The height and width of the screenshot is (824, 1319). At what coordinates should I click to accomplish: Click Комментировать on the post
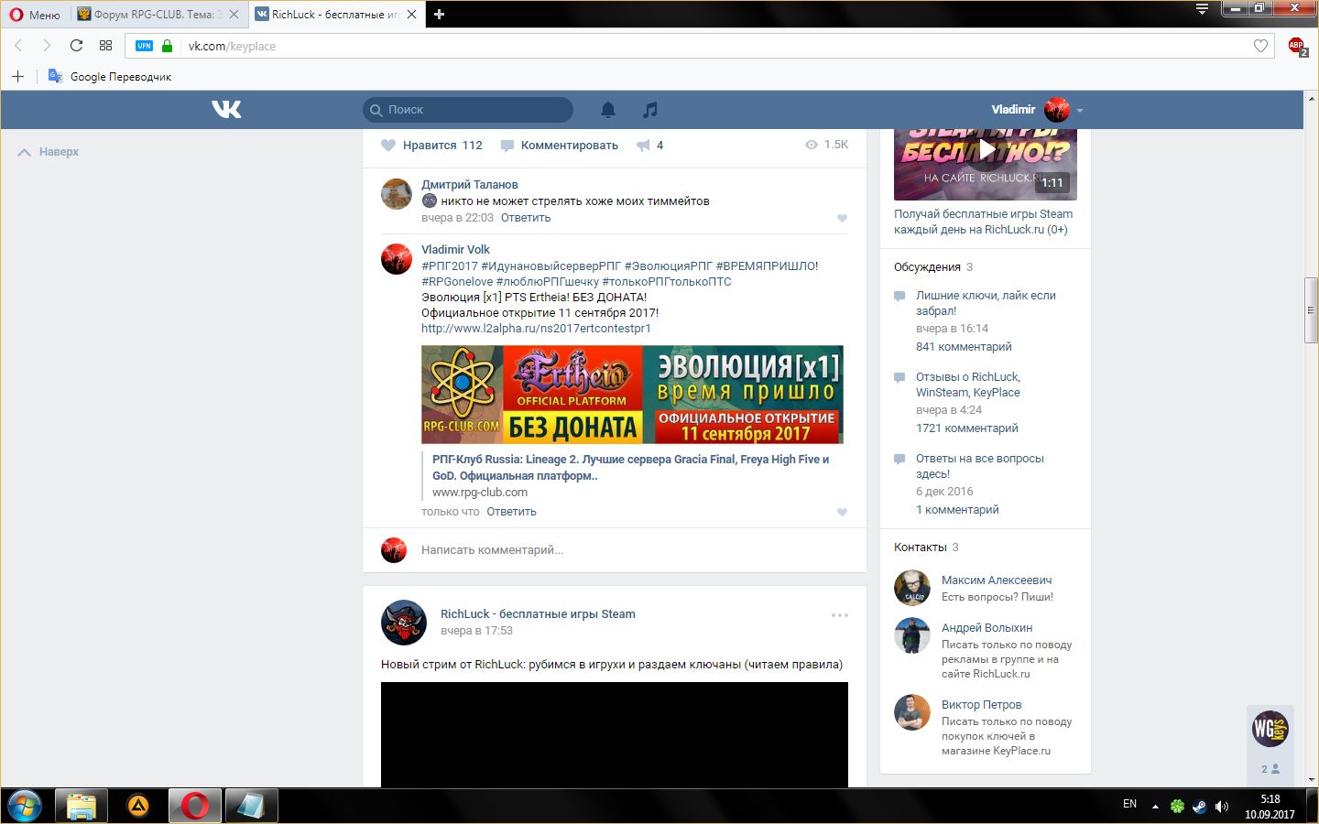click(x=560, y=145)
